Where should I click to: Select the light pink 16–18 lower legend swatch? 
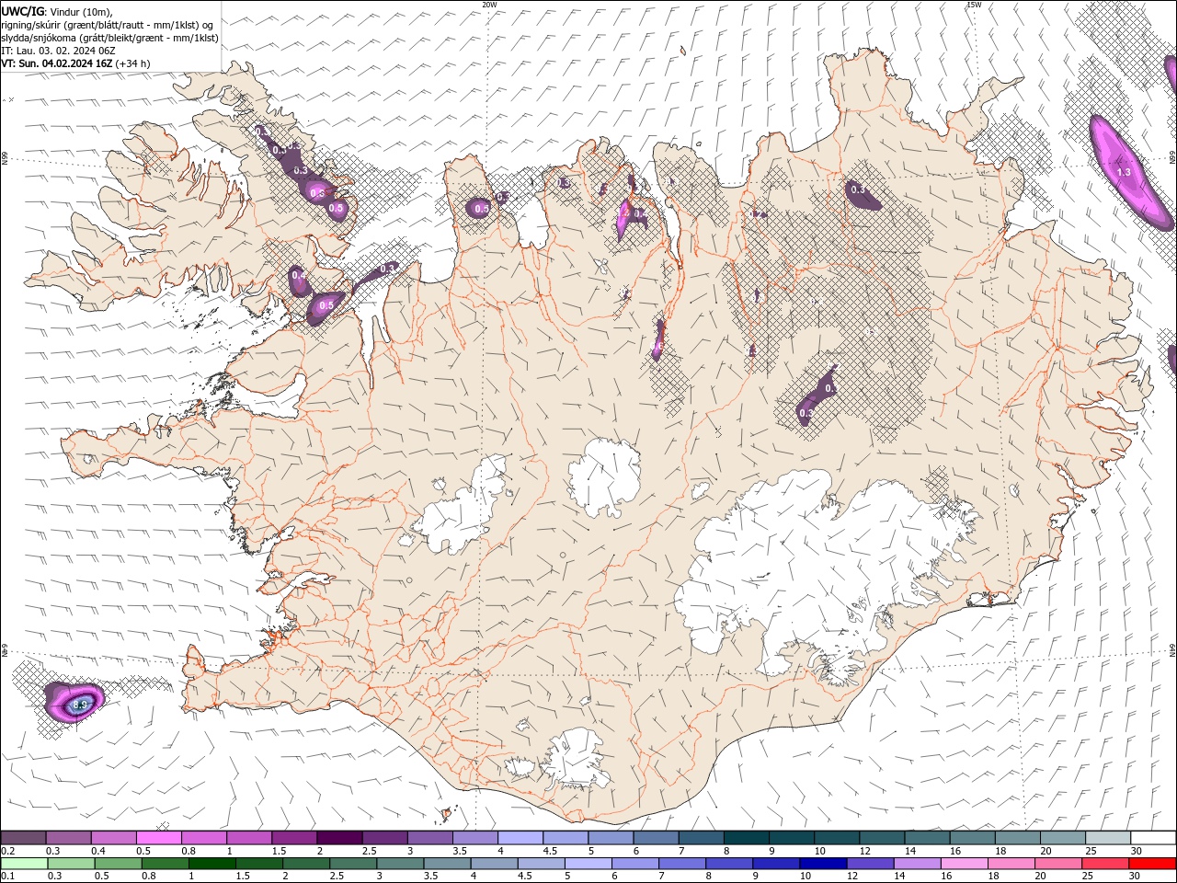[963, 864]
